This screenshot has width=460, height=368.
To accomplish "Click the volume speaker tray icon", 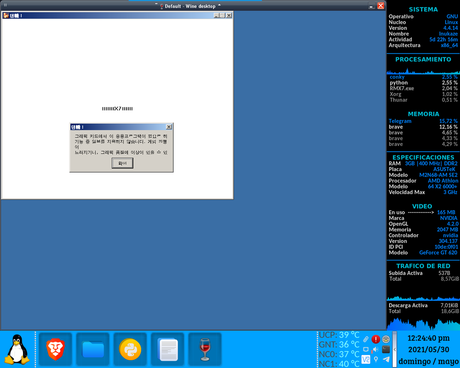I will (375, 350).
